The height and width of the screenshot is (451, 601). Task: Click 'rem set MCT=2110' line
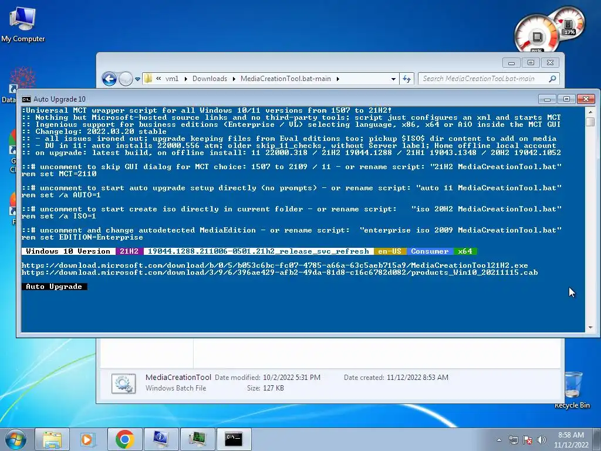click(x=59, y=174)
